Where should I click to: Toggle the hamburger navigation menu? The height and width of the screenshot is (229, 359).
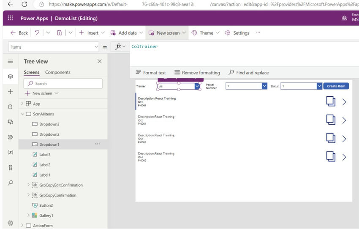pyautogui.click(x=10, y=61)
